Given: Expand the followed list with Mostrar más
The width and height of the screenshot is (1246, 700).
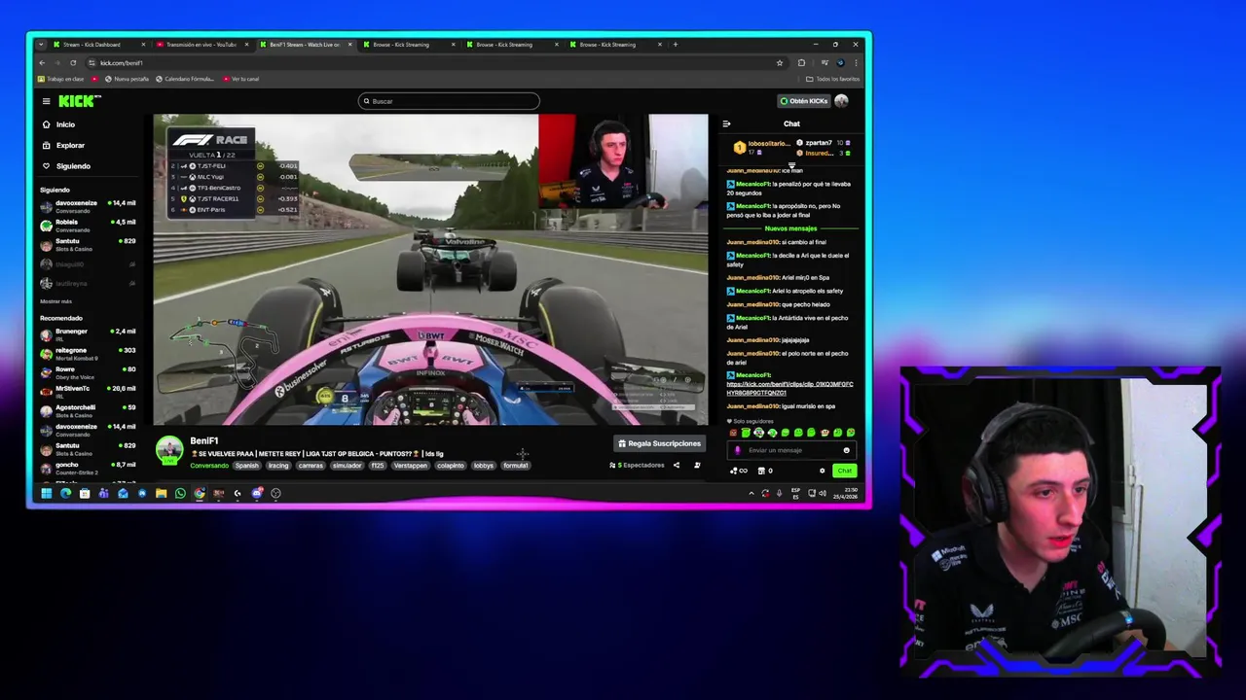Looking at the screenshot, I should pyautogui.click(x=55, y=301).
